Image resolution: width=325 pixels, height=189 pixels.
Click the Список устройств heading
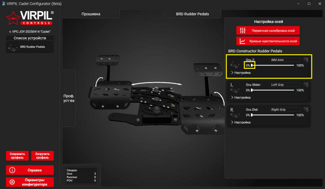[x=30, y=38]
